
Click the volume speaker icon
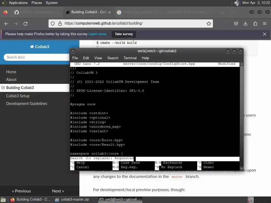click(x=237, y=3)
